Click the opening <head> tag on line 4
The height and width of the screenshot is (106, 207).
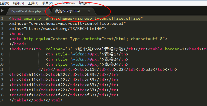coord(16,34)
